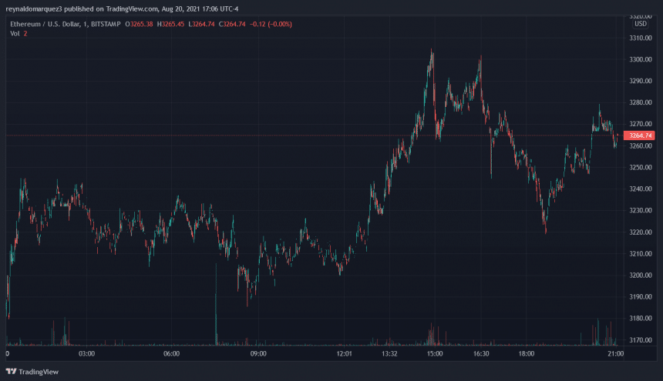Image resolution: width=663 pixels, height=381 pixels.
Task: Open the USD currency selector on price axis
Action: coord(640,24)
